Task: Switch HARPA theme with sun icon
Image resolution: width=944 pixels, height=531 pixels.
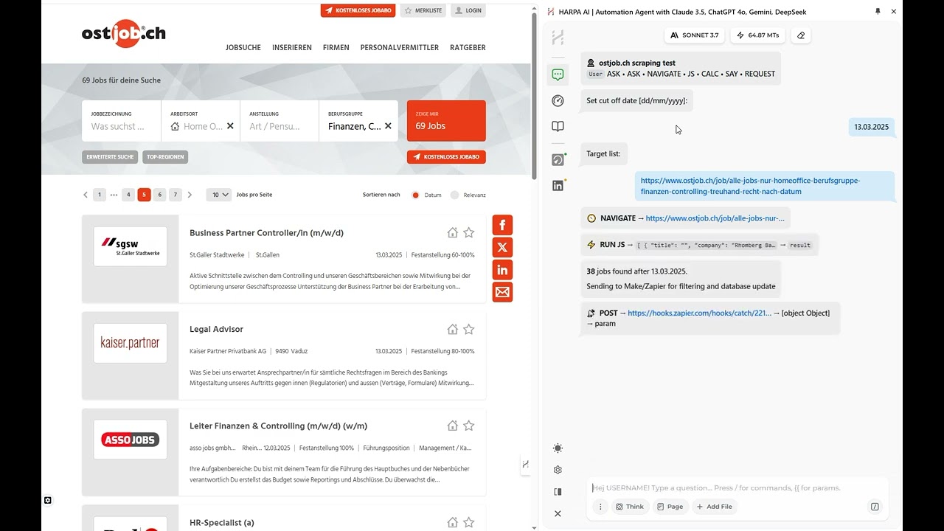Action: pyautogui.click(x=558, y=448)
